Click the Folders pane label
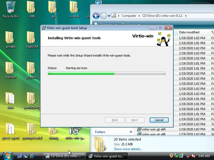214x160 pixels. tap(100, 132)
